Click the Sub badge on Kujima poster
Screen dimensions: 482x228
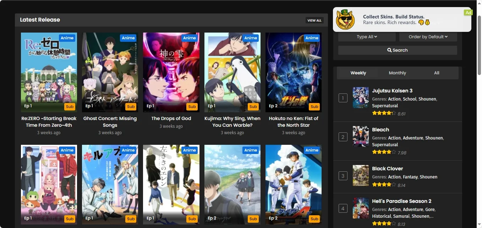(x=253, y=107)
